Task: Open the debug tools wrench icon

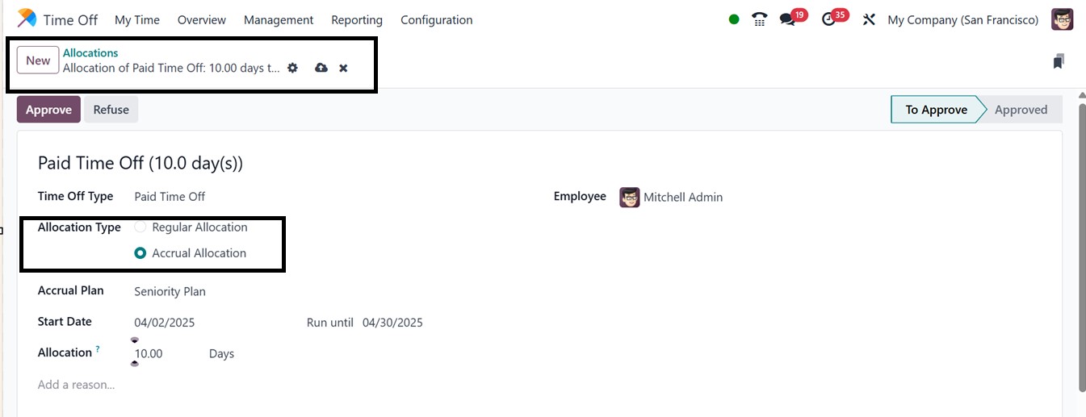Action: point(869,19)
